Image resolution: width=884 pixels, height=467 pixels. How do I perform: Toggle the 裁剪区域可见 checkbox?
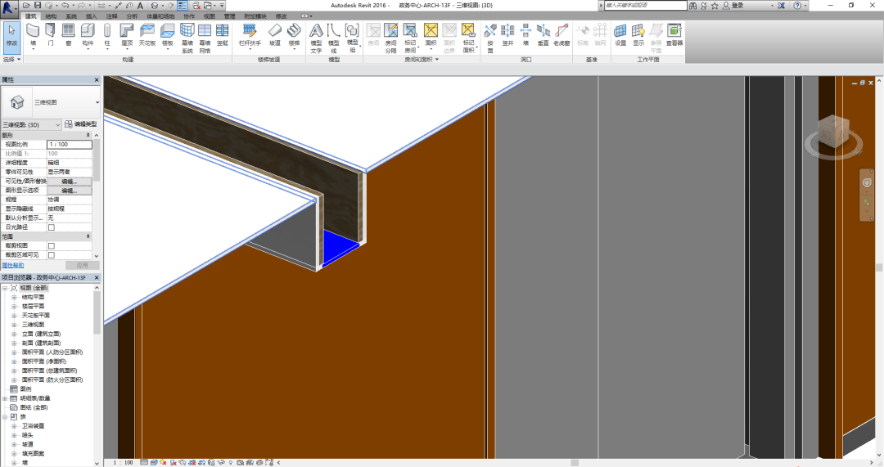click(x=52, y=255)
